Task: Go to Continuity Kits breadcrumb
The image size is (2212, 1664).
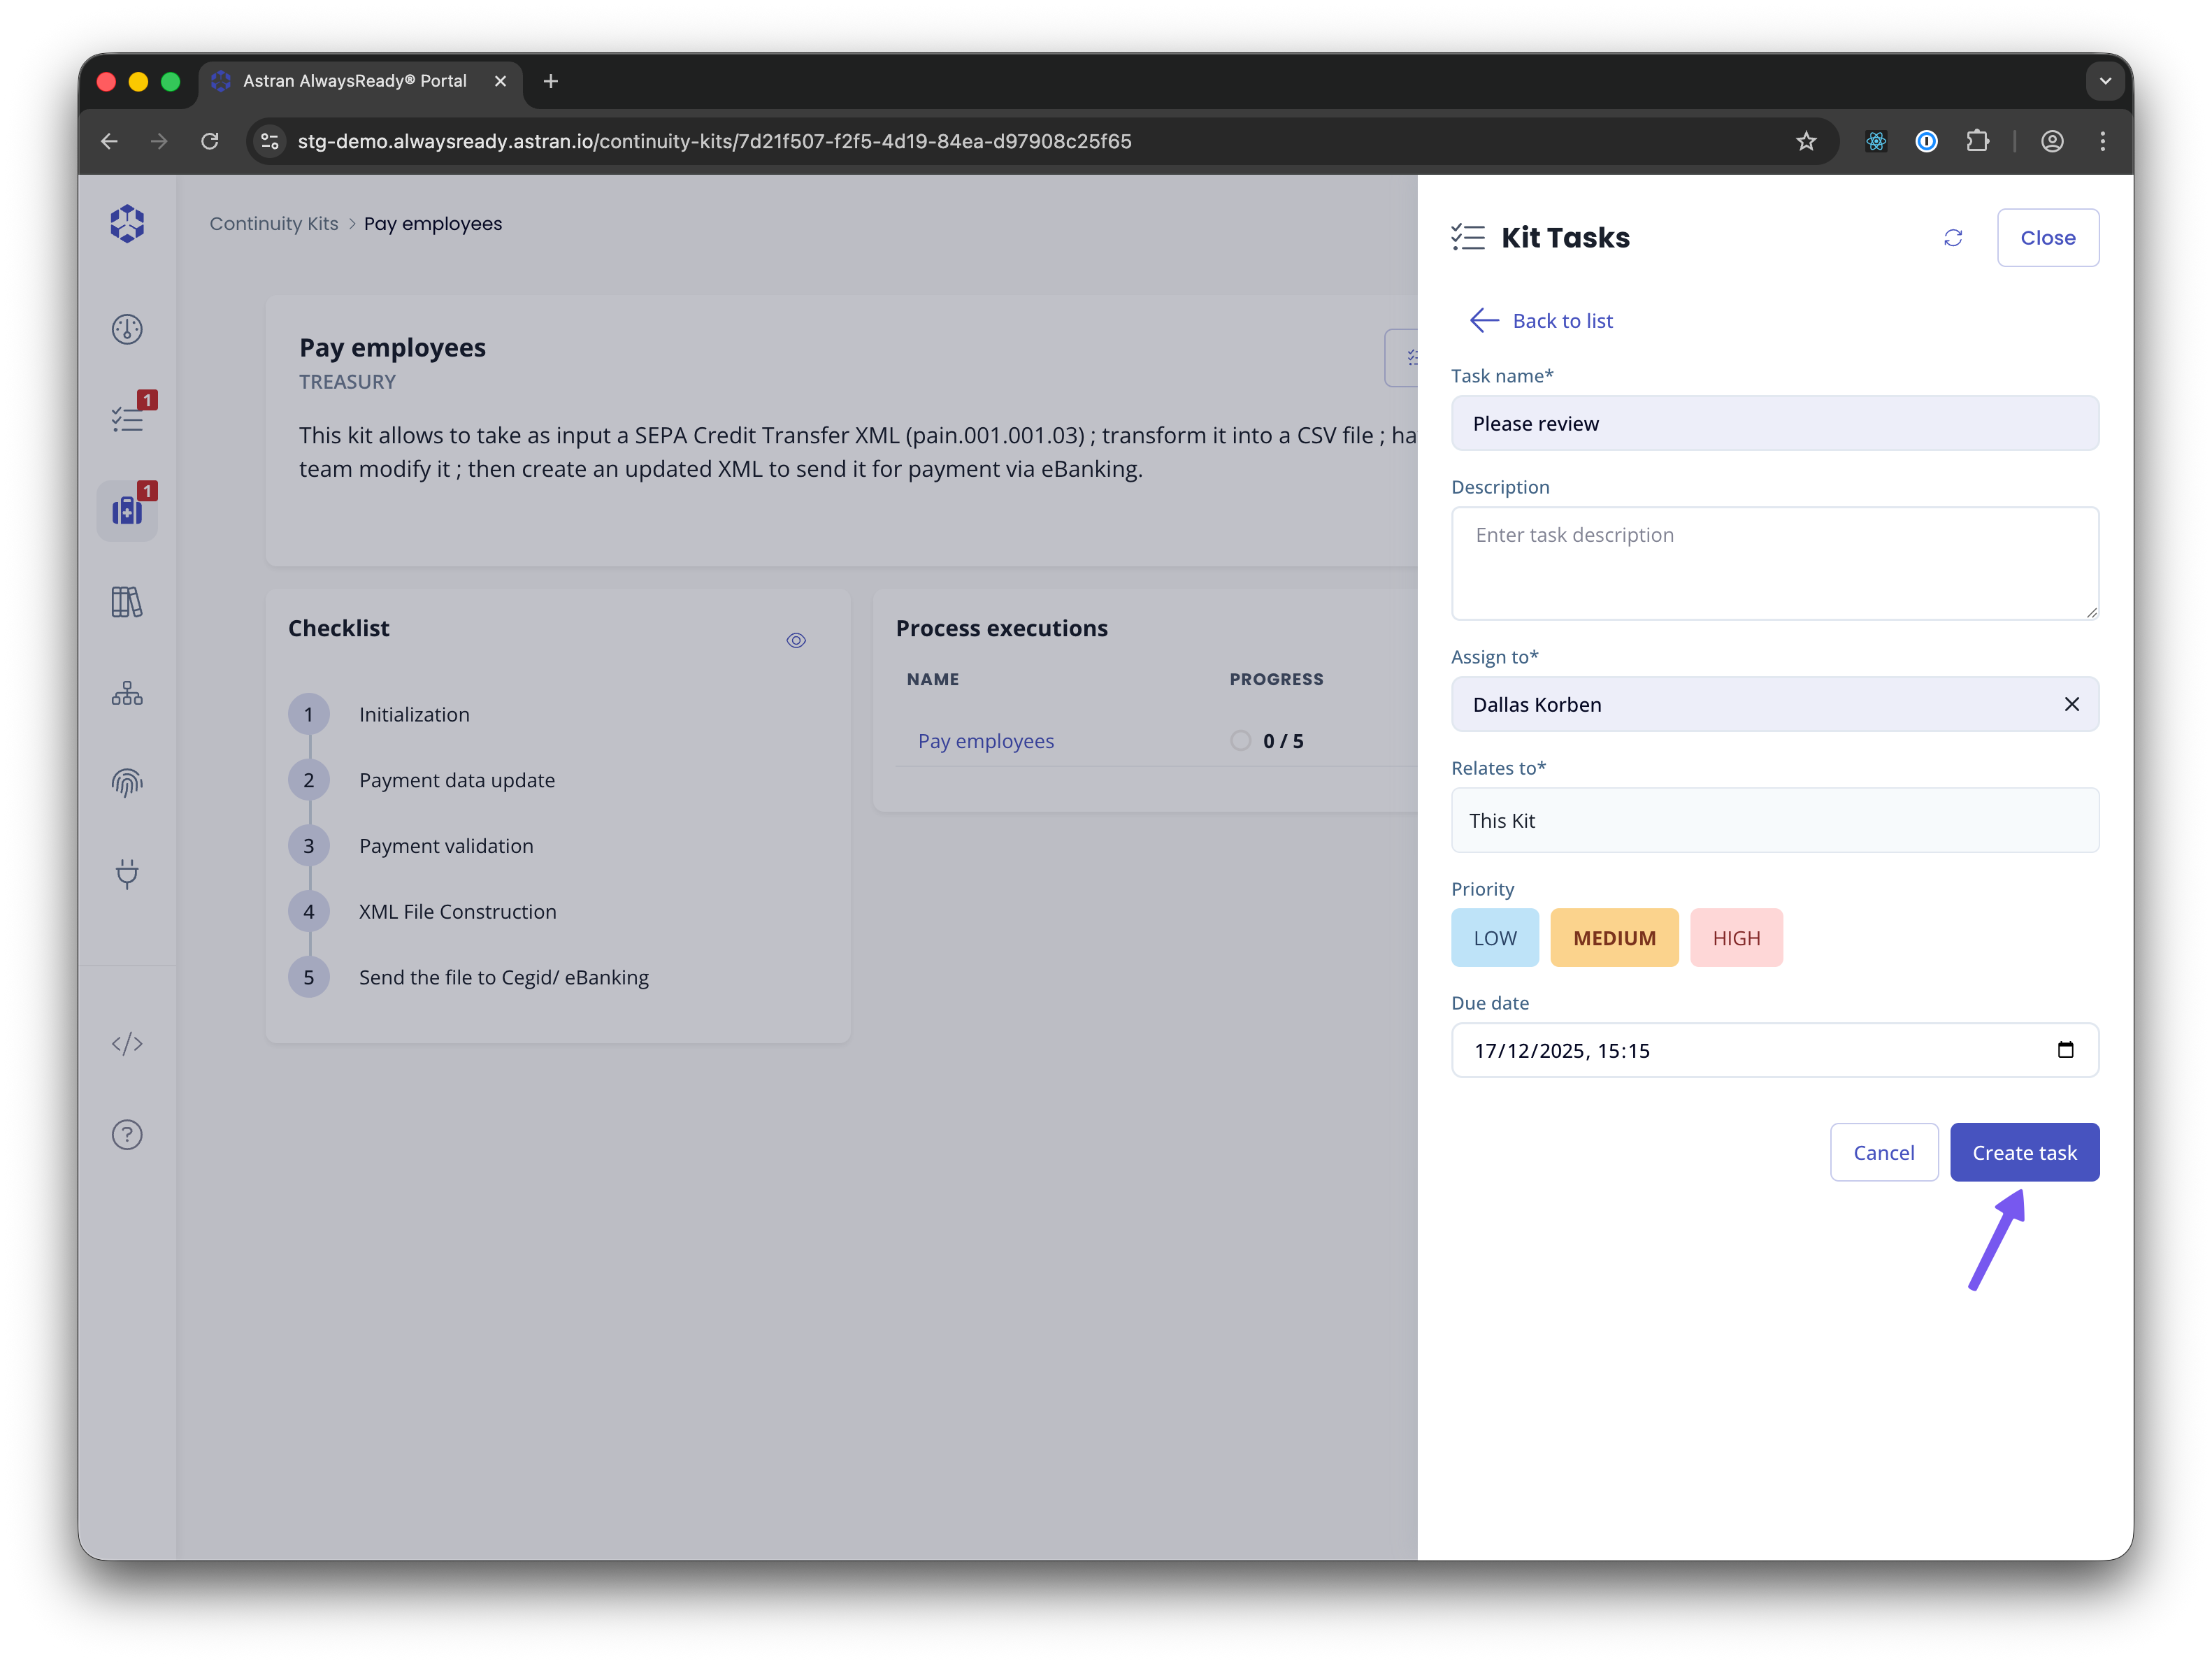Action: click(274, 224)
